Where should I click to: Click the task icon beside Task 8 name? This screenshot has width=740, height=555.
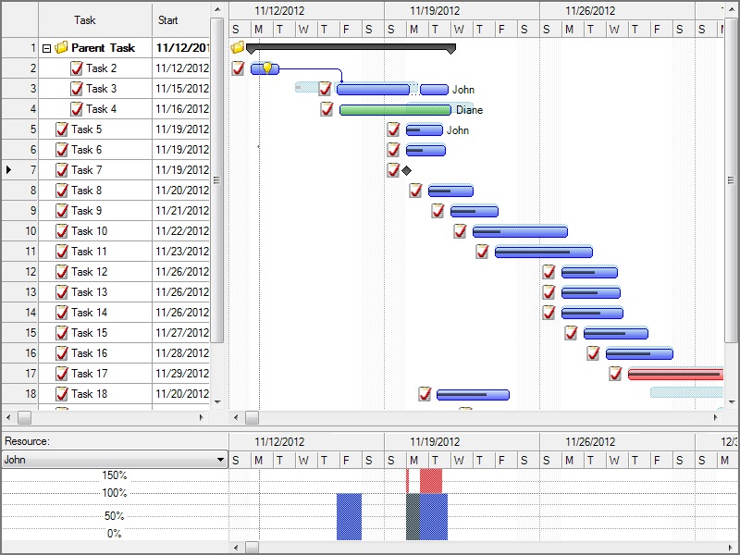pyautogui.click(x=62, y=191)
